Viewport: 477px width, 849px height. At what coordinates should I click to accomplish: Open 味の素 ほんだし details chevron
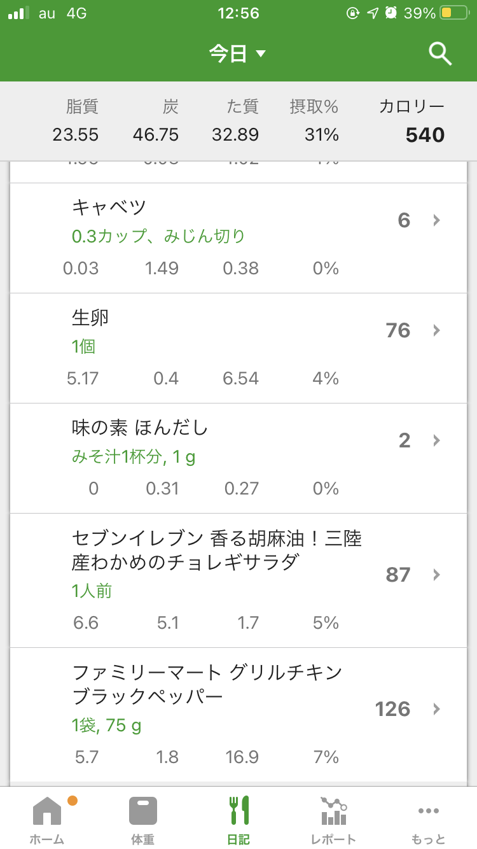point(436,440)
